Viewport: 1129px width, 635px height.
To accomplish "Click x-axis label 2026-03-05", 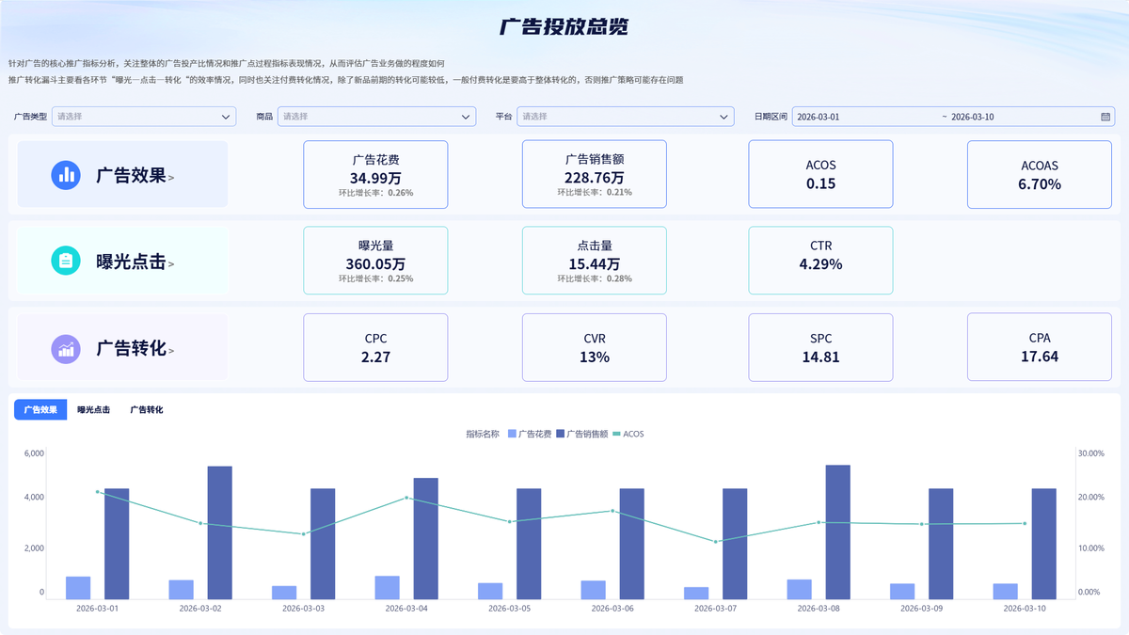I will click(x=509, y=609).
